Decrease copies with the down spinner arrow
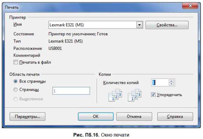The image size is (203, 139). point(172,84)
